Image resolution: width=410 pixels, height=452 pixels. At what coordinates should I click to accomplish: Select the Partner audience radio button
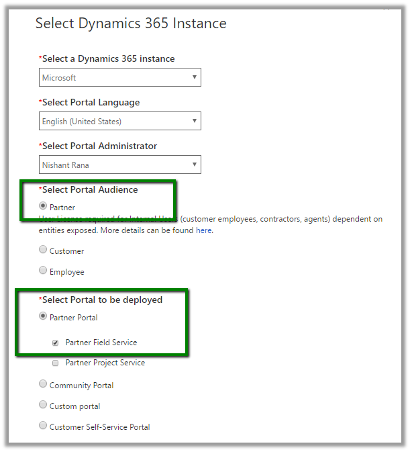44,206
